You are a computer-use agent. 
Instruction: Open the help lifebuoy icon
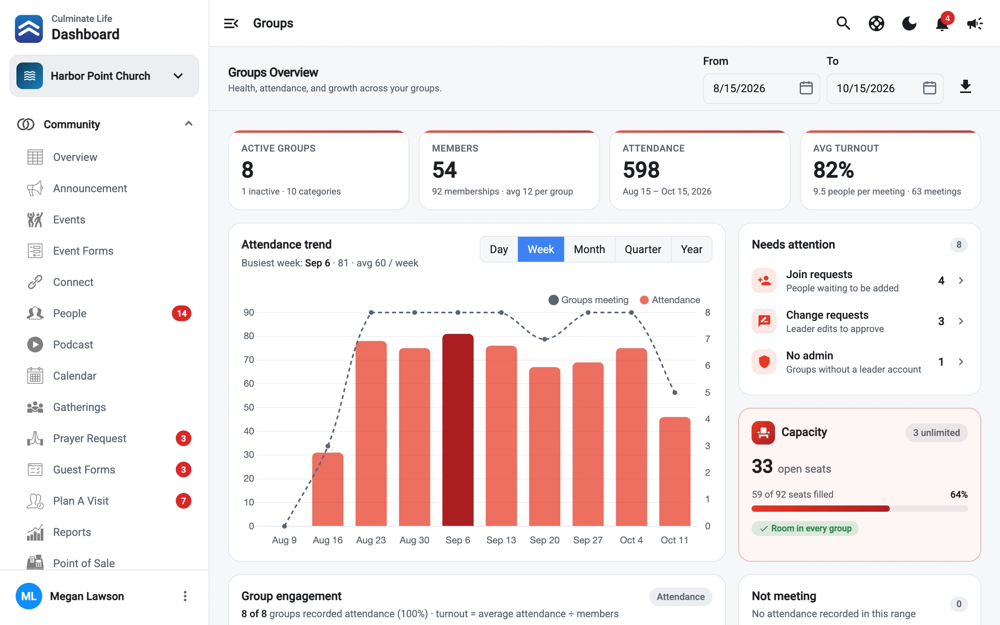point(876,23)
